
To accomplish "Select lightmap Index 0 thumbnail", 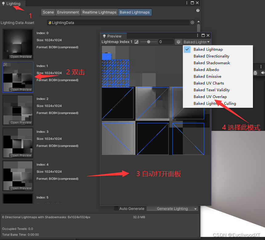I will 18,44.
